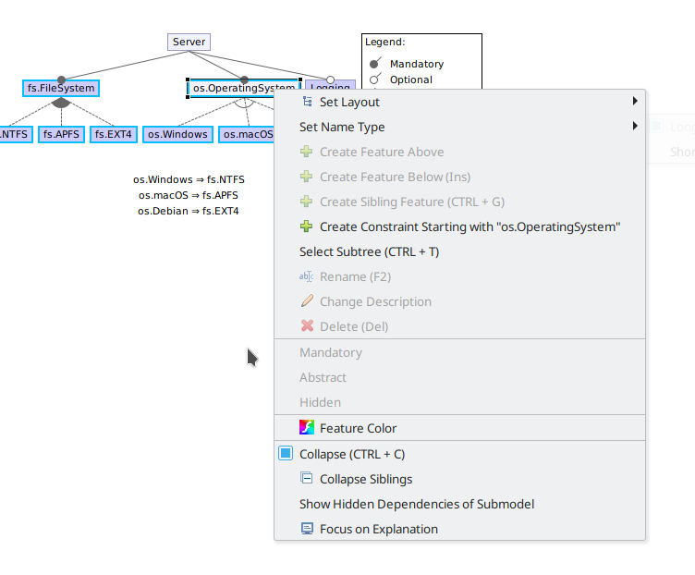Click the hollow Optional circle above Logging
The height and width of the screenshot is (575, 695).
(330, 80)
